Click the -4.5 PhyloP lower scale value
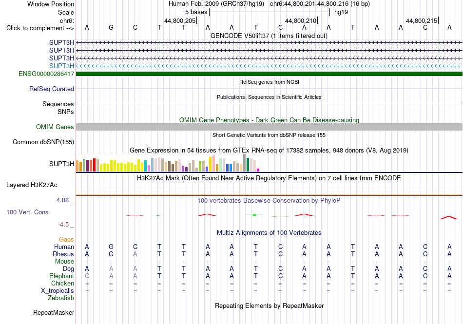Viewport: 463px width, 324px height. (x=63, y=225)
